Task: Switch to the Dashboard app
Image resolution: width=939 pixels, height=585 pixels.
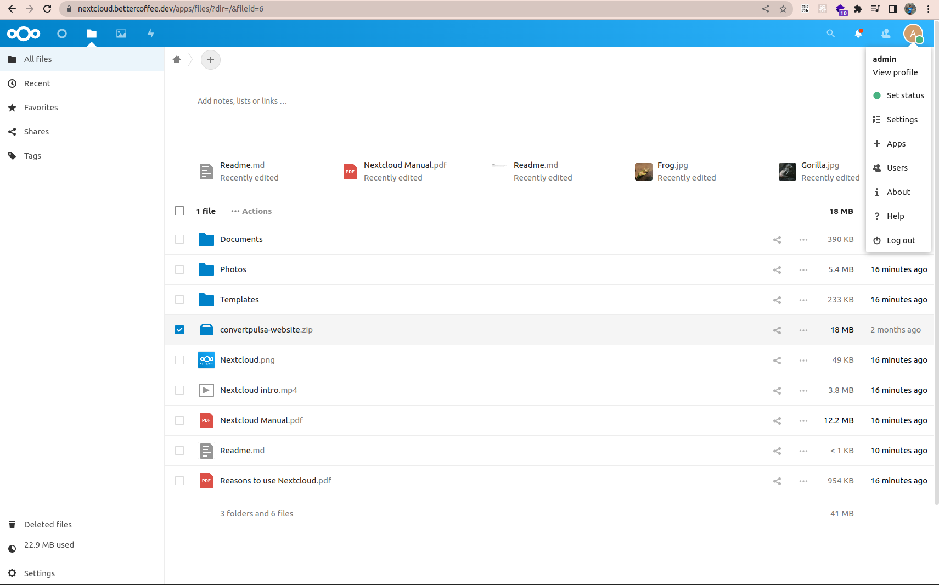Action: [x=61, y=33]
